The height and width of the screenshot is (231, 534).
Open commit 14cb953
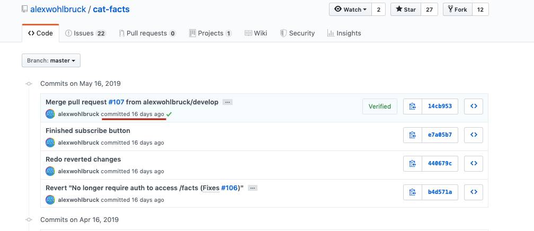(440, 106)
